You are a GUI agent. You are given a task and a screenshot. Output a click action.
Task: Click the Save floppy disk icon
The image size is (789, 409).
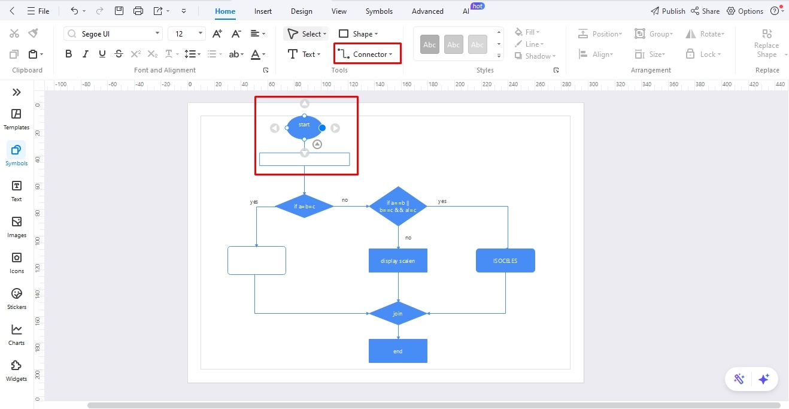coord(119,11)
